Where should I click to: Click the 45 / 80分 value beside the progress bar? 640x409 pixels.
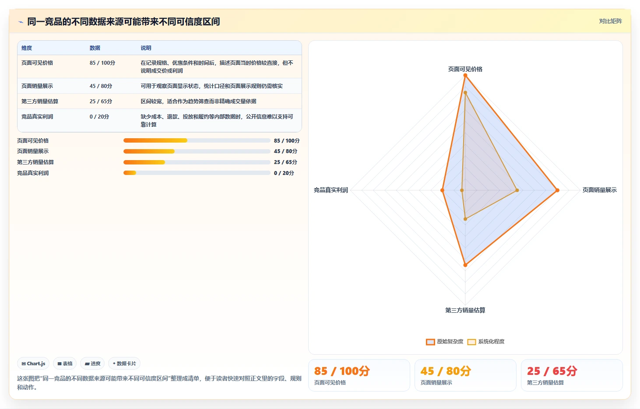point(285,151)
